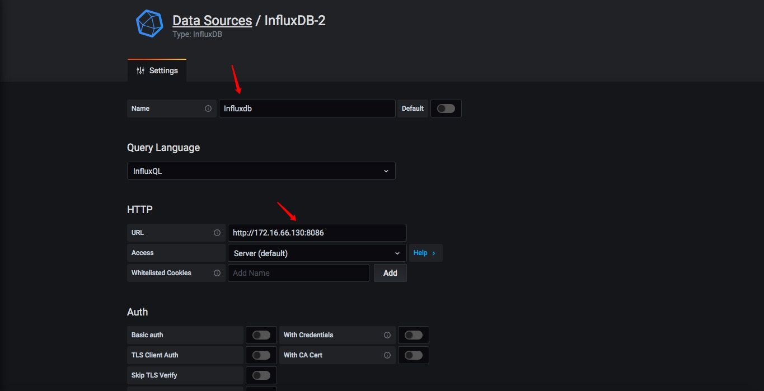Open the Access Server (default) dropdown
This screenshot has width=764, height=391.
coord(317,253)
